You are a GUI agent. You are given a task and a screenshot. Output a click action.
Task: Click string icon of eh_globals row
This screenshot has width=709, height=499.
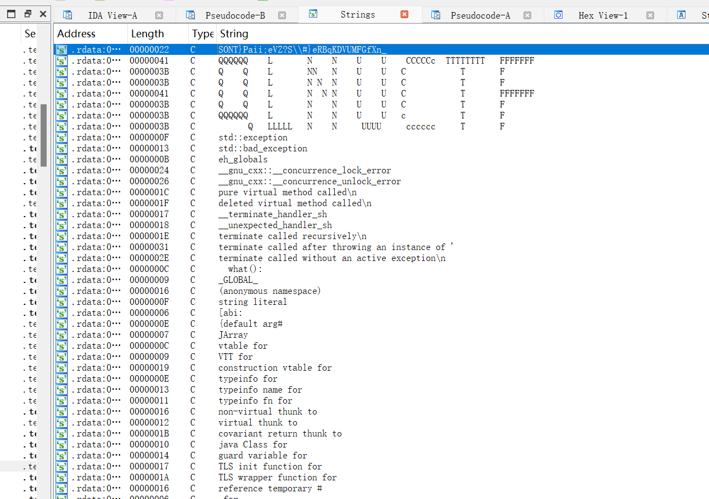click(62, 160)
